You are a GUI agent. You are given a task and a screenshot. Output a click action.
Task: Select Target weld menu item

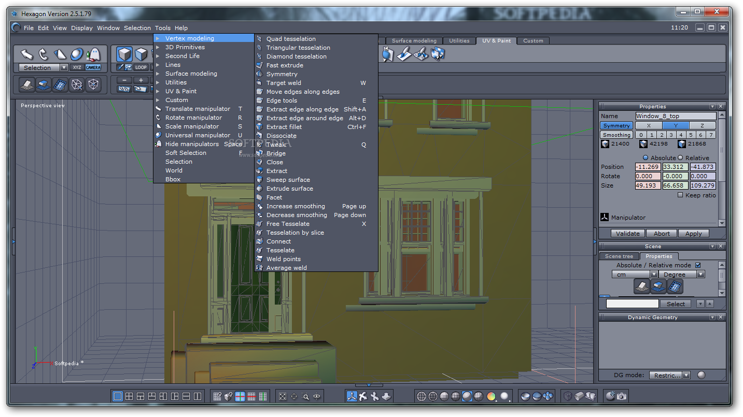click(284, 83)
